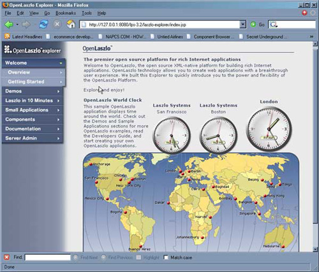
Task: Click the Anchorage red dot on map
Action: tap(91, 164)
